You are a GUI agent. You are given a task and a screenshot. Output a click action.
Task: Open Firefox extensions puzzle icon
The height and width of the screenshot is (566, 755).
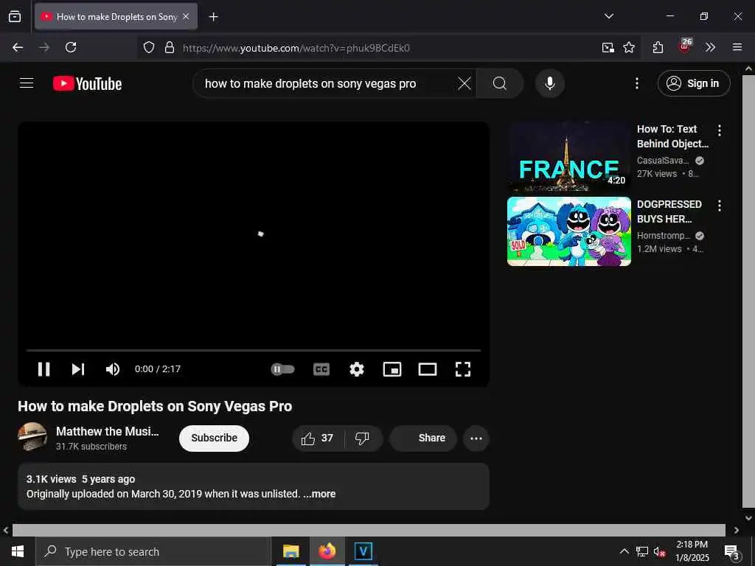[x=658, y=47]
